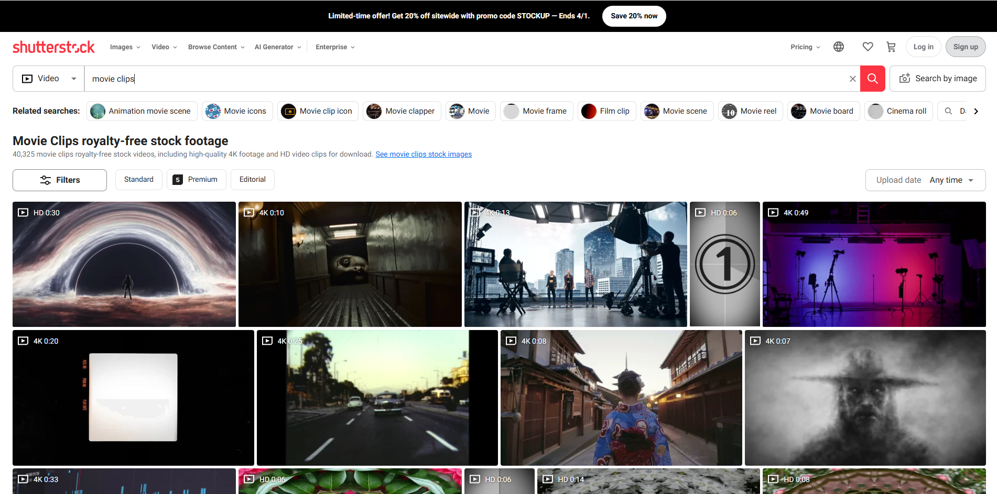Expand the Video nav menu
The height and width of the screenshot is (494, 997).
[164, 47]
